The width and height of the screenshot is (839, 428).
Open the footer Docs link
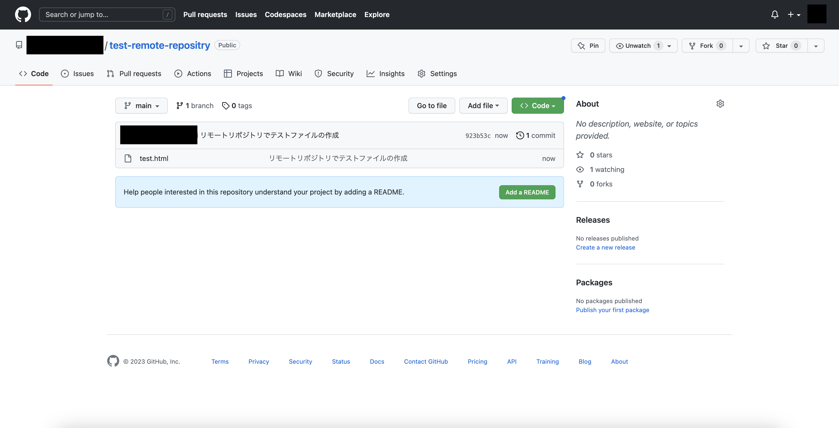pos(377,362)
